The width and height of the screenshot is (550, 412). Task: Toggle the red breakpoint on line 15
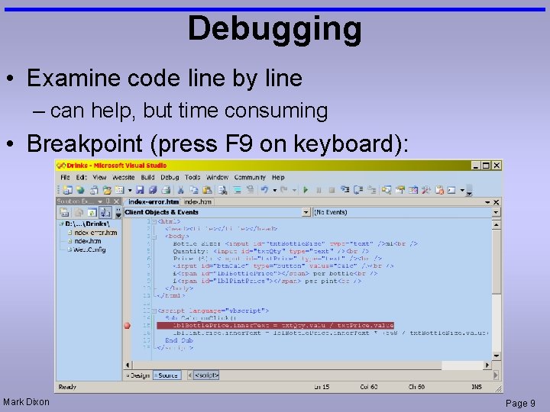pyautogui.click(x=128, y=326)
